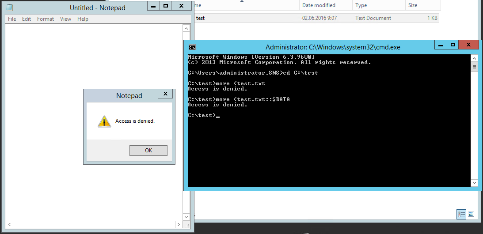This screenshot has height=234, width=483.
Task: Click Notepad vertical scrollbar down arrow
Action: 186,217
